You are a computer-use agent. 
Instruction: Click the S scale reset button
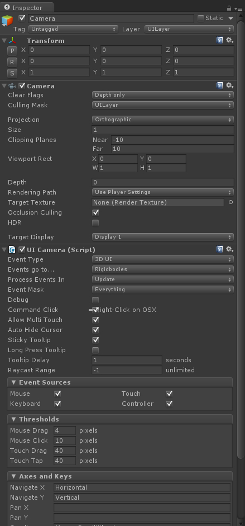click(x=12, y=73)
